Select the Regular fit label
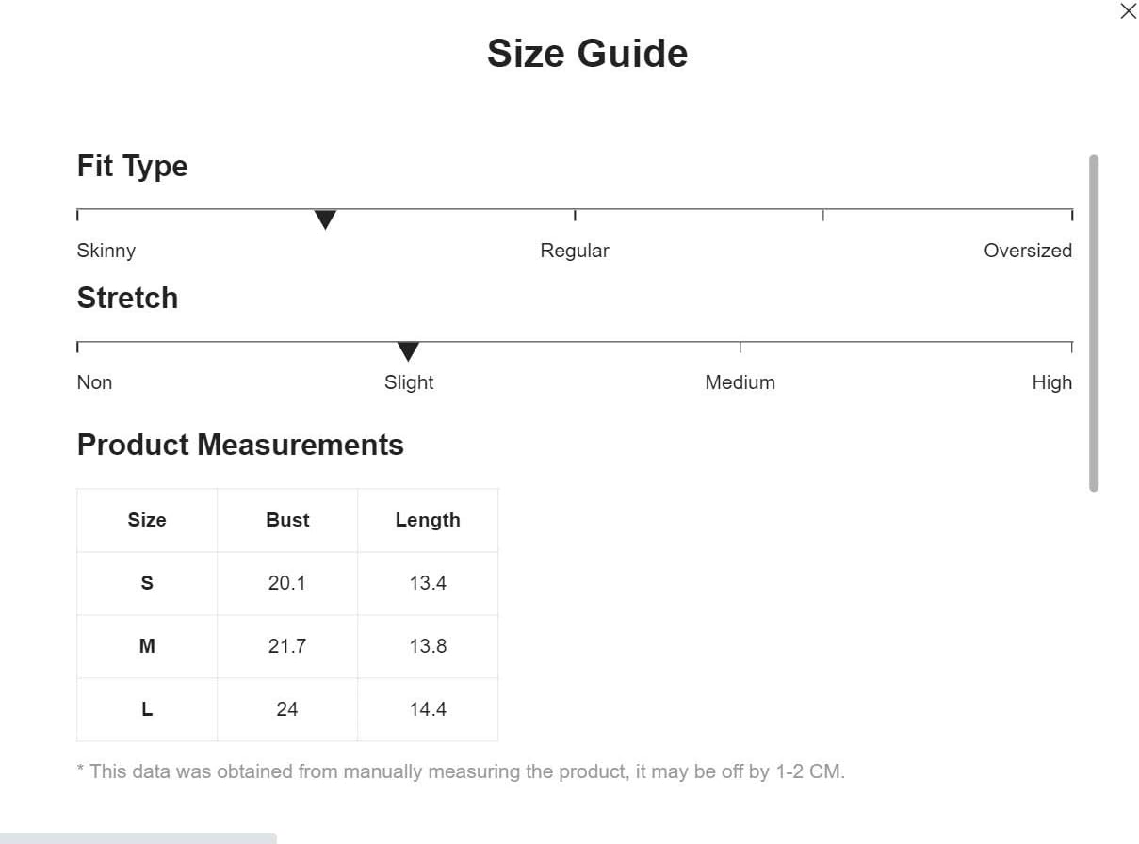This screenshot has height=844, width=1139. pos(575,251)
